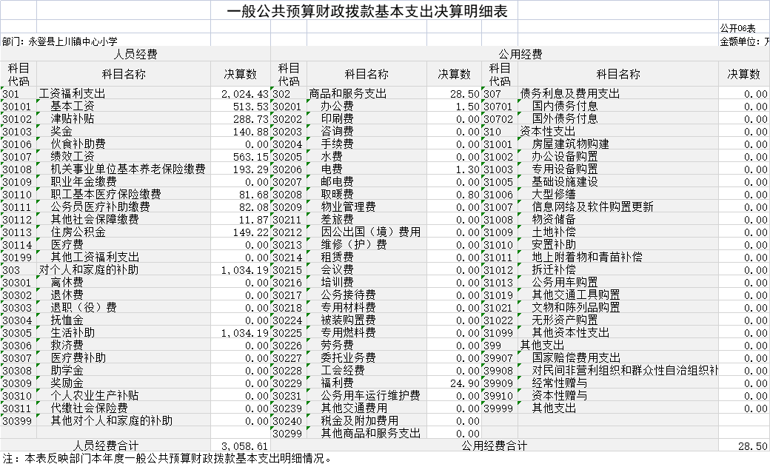The image size is (770, 464).
Task: Select the 公用经费合计 label cell
Action: [494, 446]
